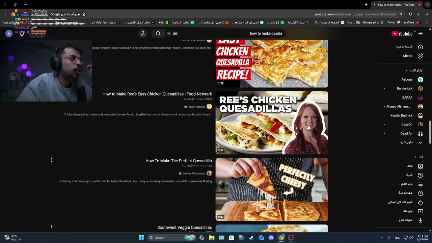The image size is (432, 243).
Task: Open watch History in sidebar
Action: point(421,175)
